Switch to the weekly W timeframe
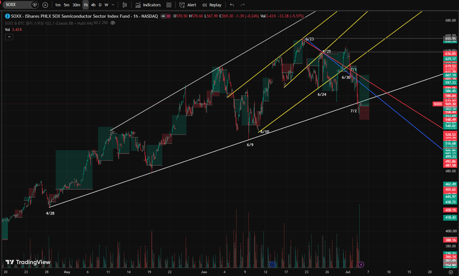The width and height of the screenshot is (459, 276). click(106, 5)
